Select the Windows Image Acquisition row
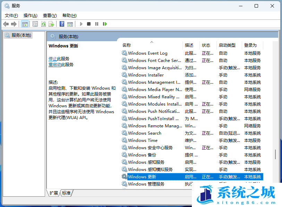Viewport: 282px width, 207px height. click(192, 68)
